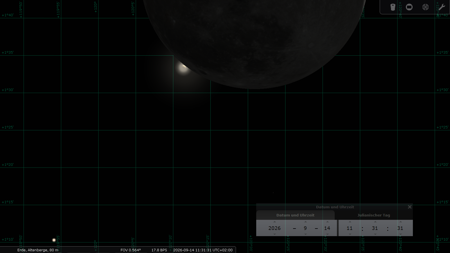Select the bright planet at Moon's edge

tap(183, 67)
